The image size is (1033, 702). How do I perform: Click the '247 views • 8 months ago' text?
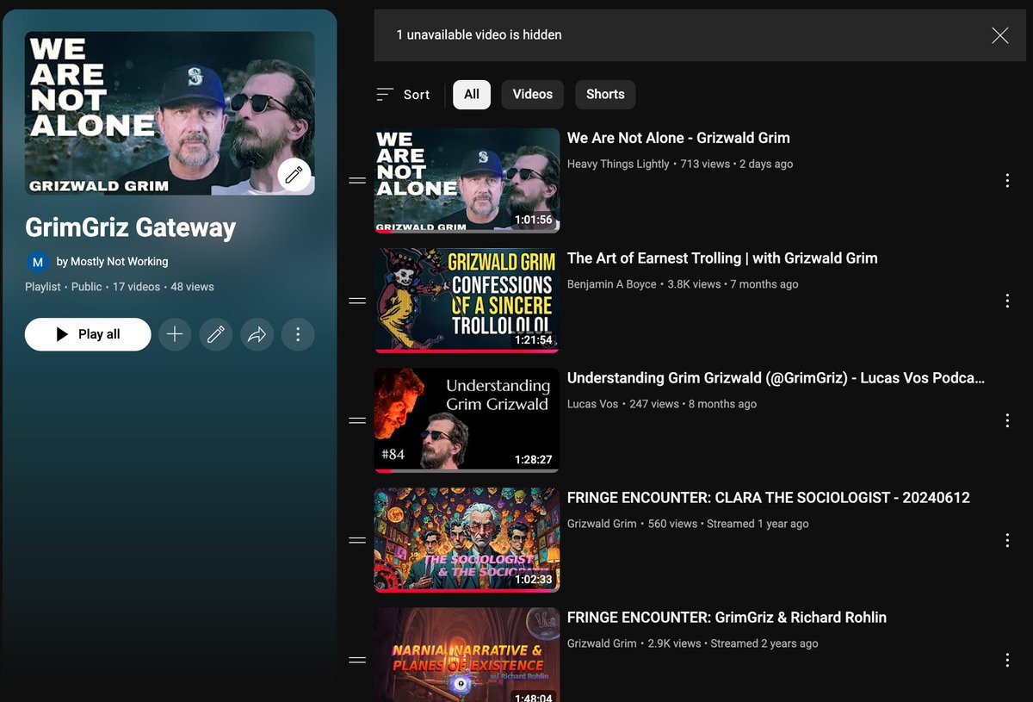(x=693, y=404)
